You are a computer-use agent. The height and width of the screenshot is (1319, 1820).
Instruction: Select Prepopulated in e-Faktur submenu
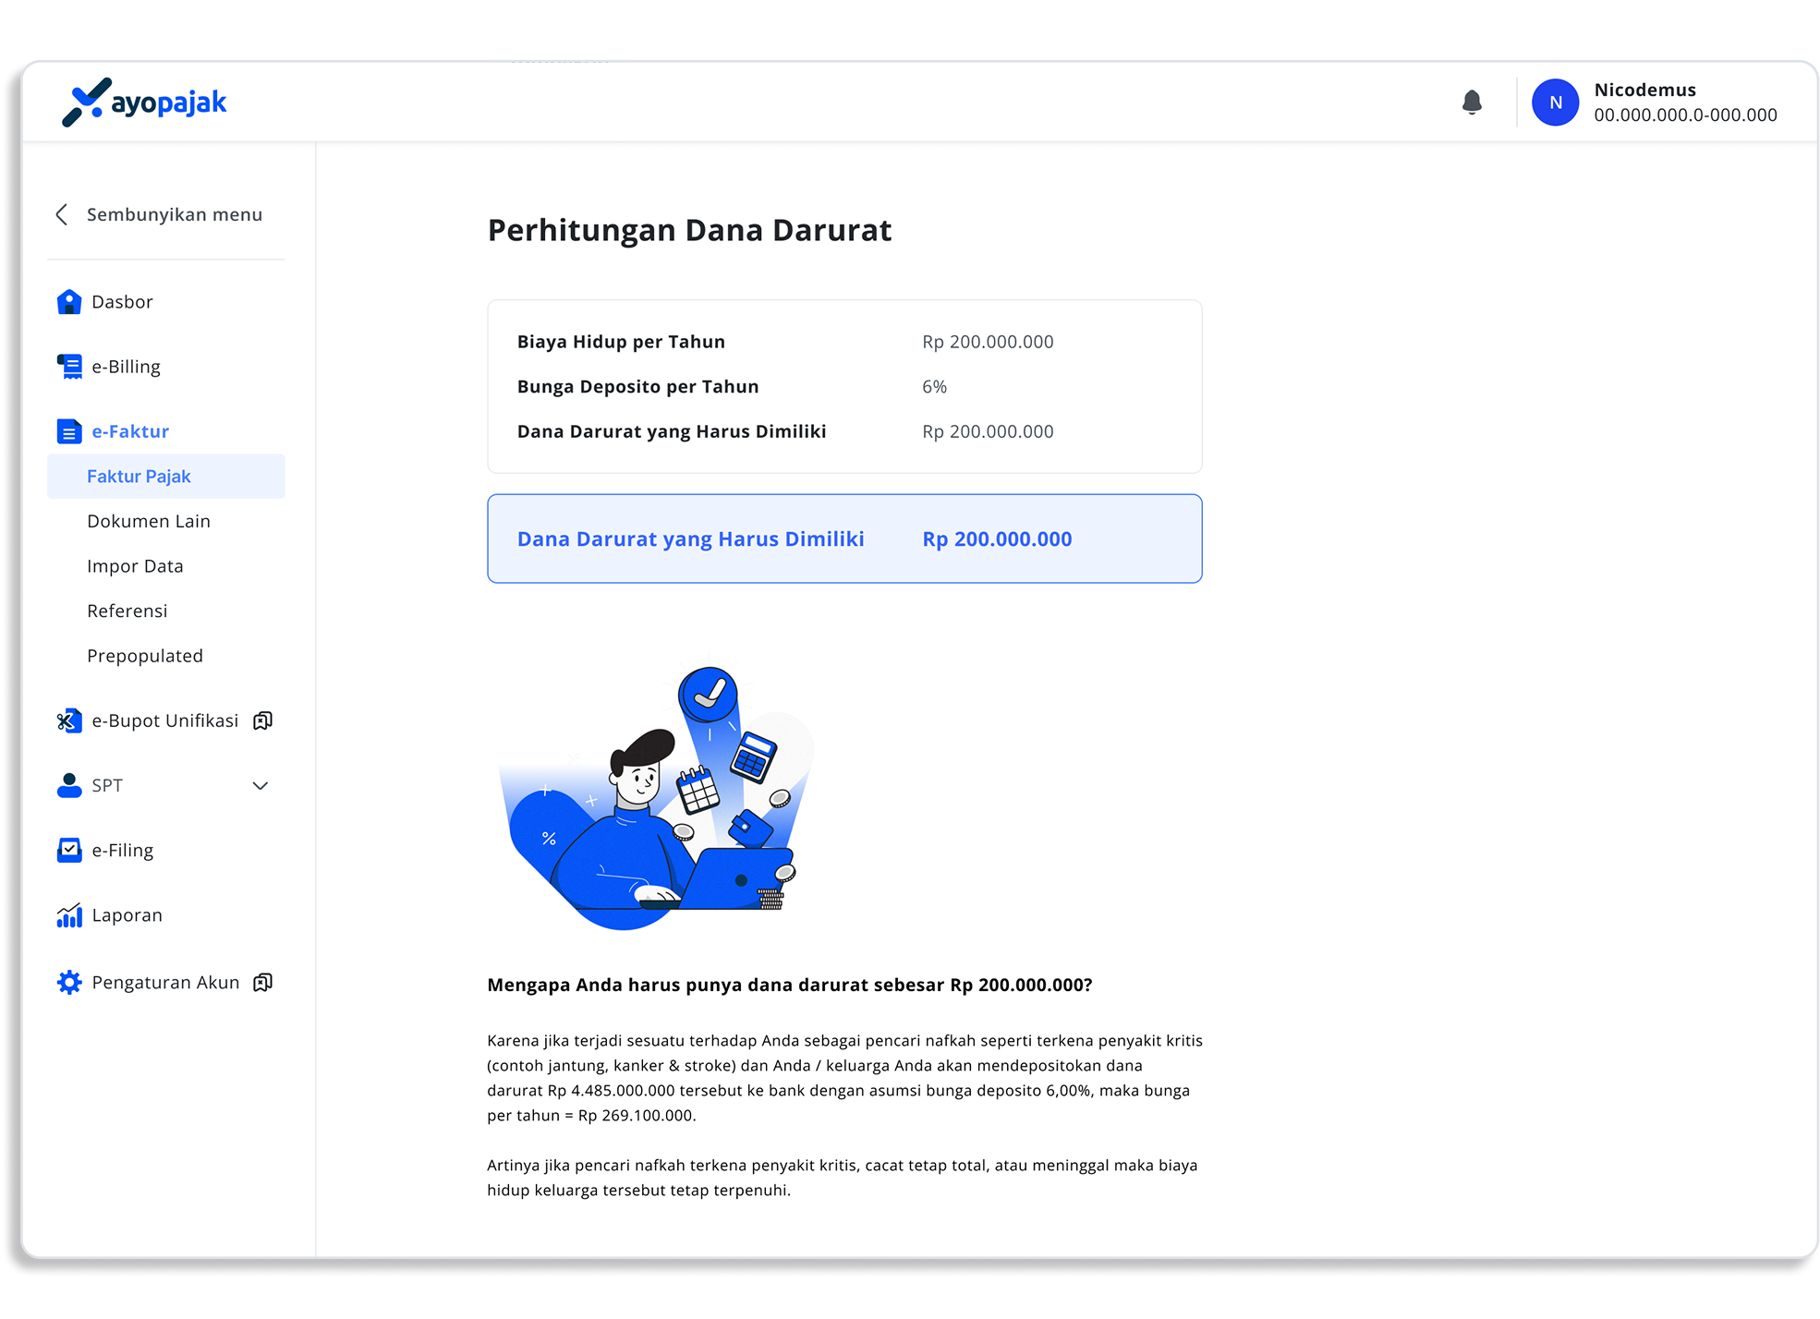(x=145, y=656)
